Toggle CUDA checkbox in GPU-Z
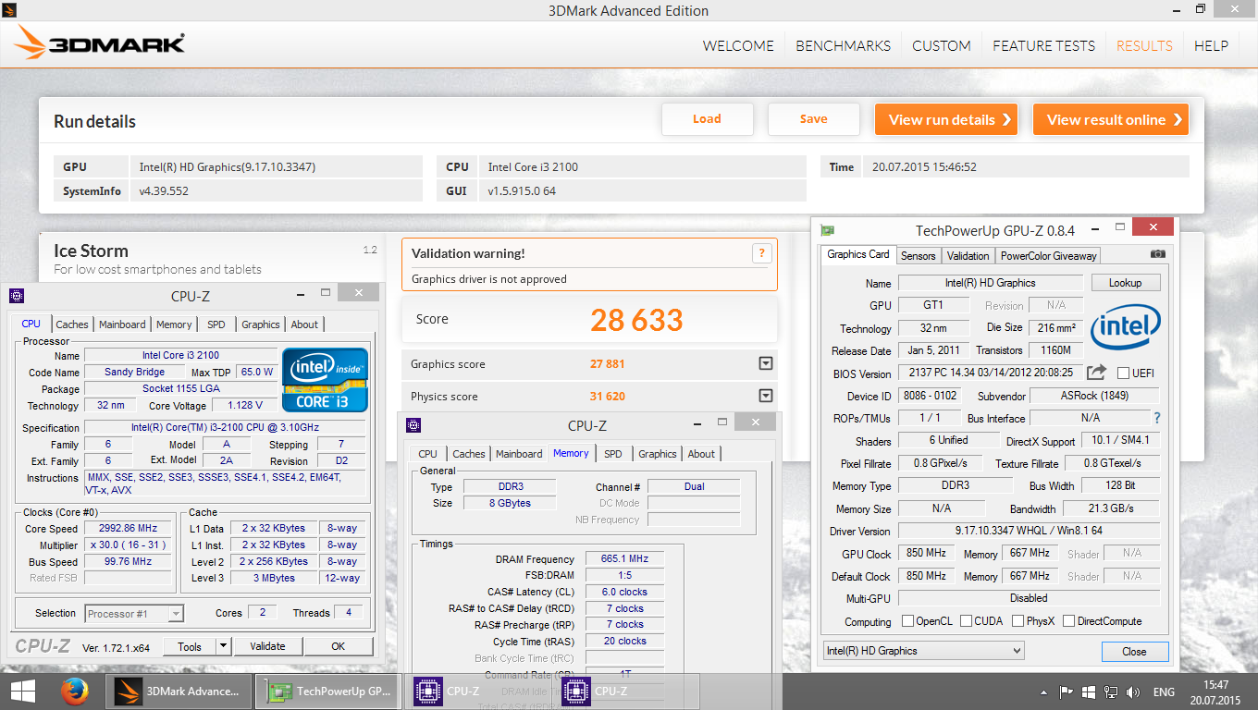1258x710 pixels. click(966, 621)
